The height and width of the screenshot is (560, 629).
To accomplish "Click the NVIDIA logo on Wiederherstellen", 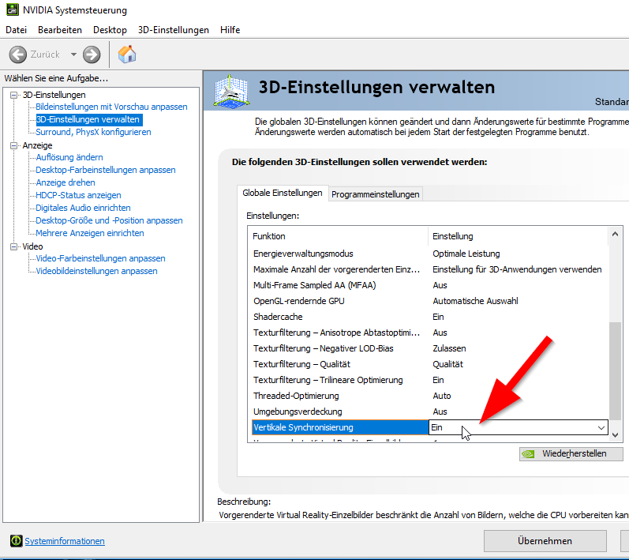I will (528, 454).
